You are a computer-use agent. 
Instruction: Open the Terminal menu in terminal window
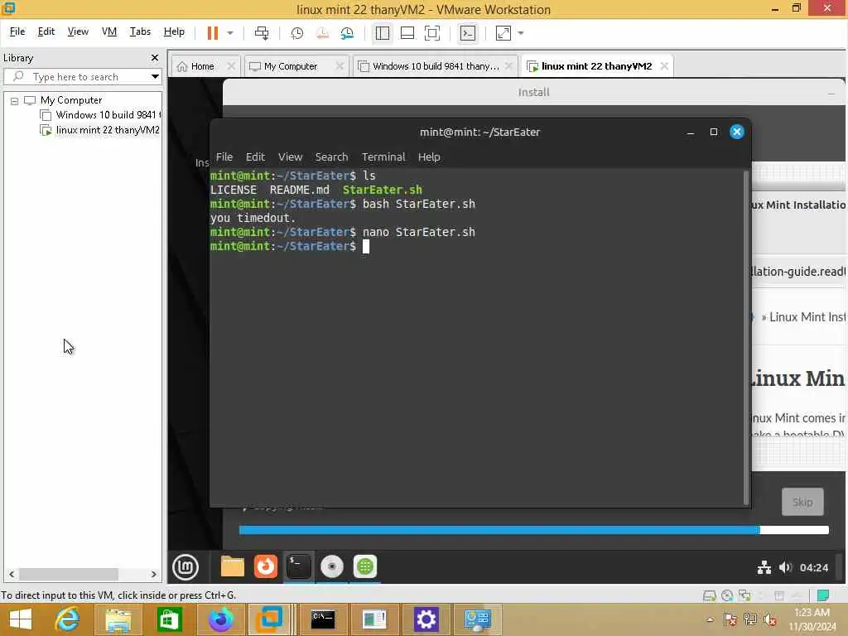pyautogui.click(x=383, y=157)
